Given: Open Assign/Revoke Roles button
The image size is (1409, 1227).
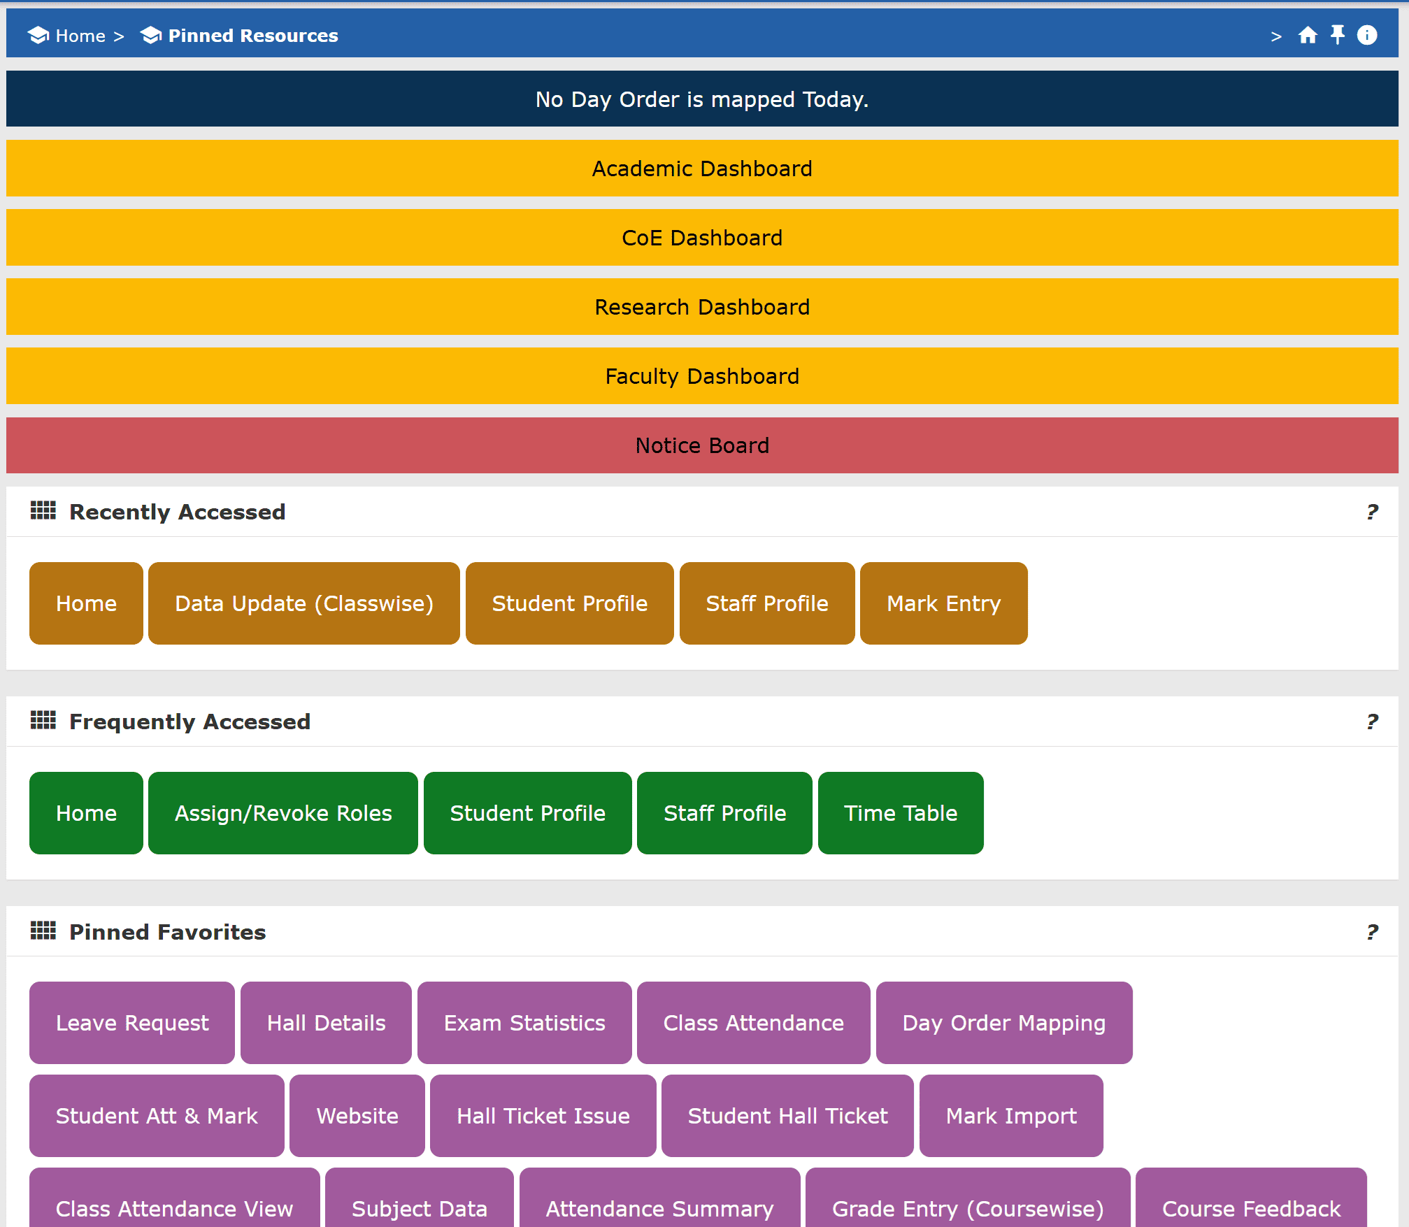Looking at the screenshot, I should 282,813.
